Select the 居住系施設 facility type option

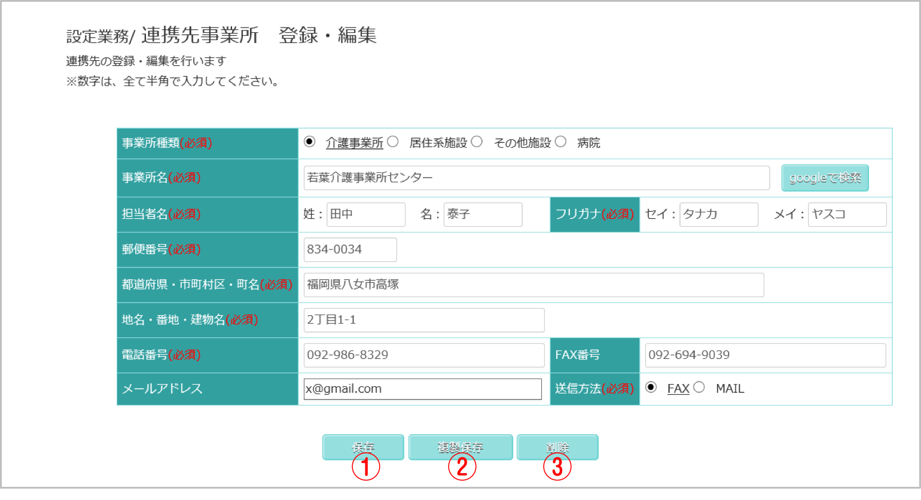pos(392,142)
